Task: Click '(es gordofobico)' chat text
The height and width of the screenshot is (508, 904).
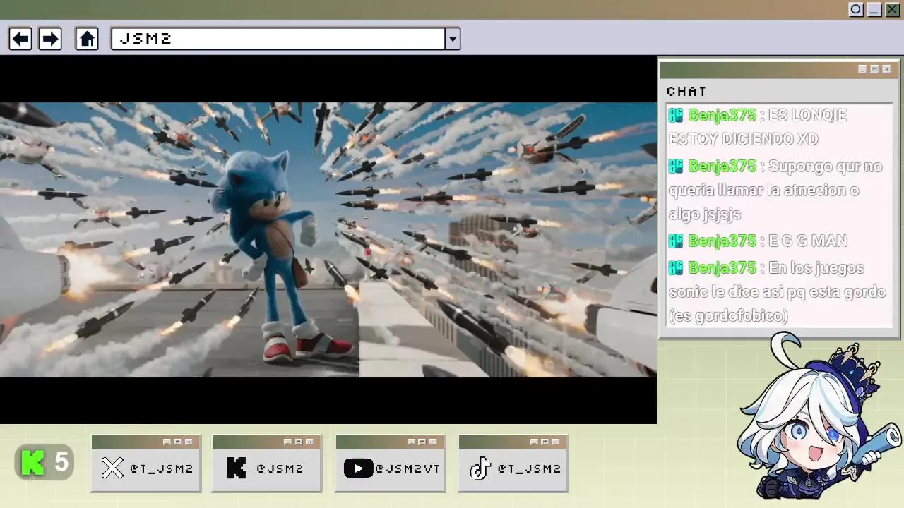Action: [728, 316]
